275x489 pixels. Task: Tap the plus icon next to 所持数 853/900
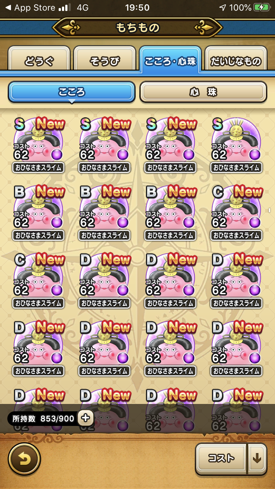[x=85, y=418]
